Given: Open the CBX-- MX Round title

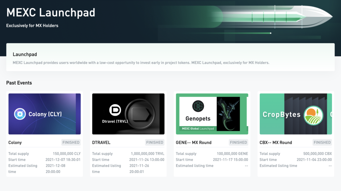Looking at the screenshot, I should point(276,142).
